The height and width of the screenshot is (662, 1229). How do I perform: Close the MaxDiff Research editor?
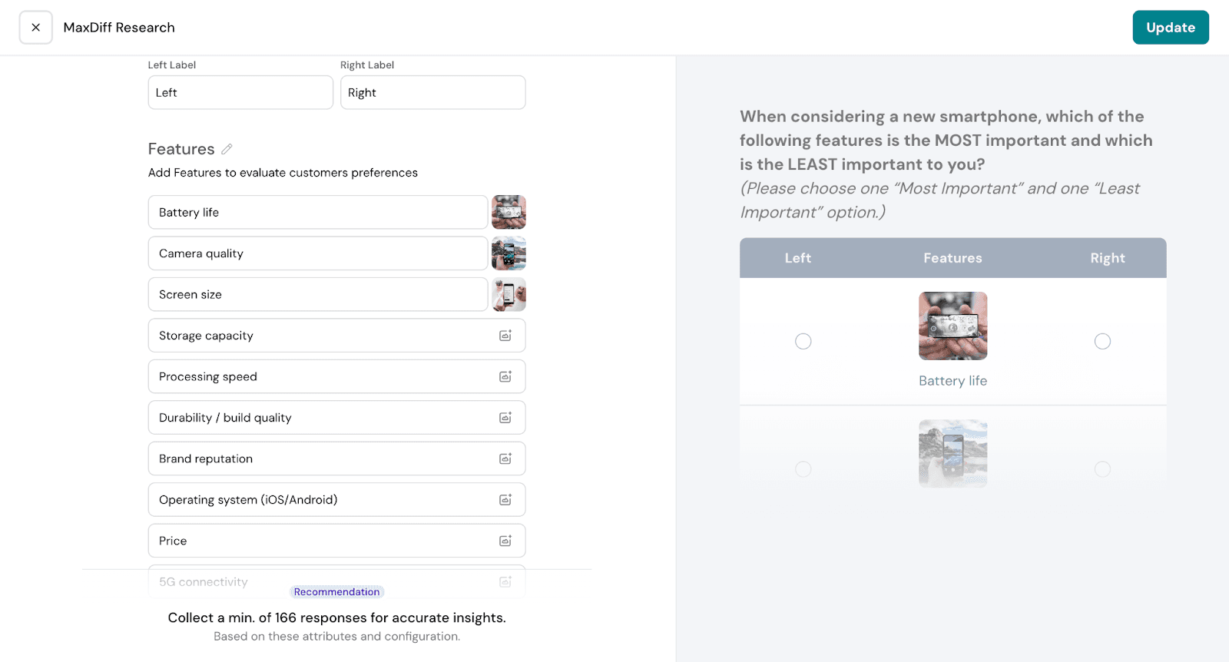36,28
